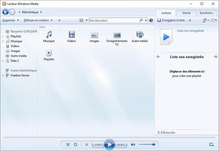The image size is (219, 151).
Task: Expand the Playlists tree node
Action: tap(3, 36)
